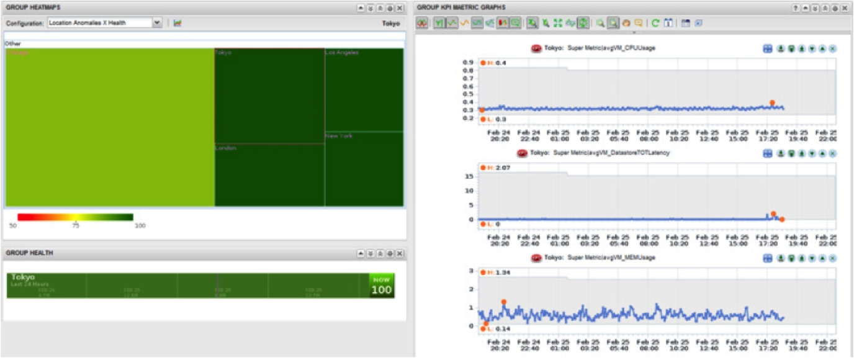Toggle the highlighted magnifier button in KPI toolbar
The height and width of the screenshot is (360, 854).
(613, 23)
